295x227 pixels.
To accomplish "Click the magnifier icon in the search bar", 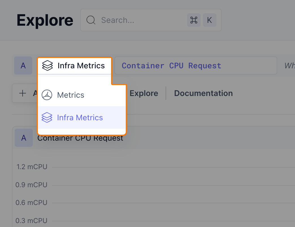I will pyautogui.click(x=91, y=20).
